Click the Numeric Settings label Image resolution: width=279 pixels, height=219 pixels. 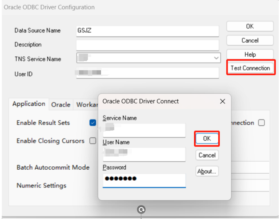[x=41, y=185]
